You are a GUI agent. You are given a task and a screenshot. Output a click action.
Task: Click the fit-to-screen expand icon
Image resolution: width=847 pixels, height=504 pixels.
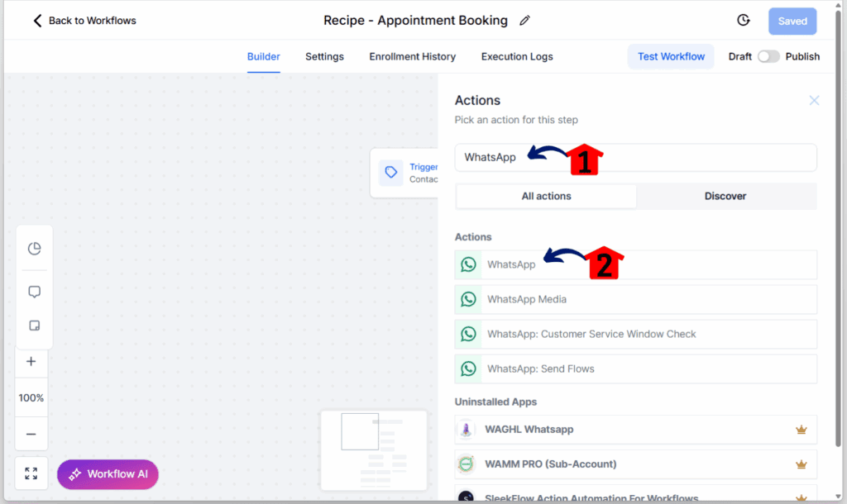point(31,473)
